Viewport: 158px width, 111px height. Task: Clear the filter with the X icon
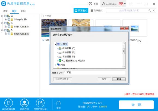pyautogui.click(x=154, y=10)
